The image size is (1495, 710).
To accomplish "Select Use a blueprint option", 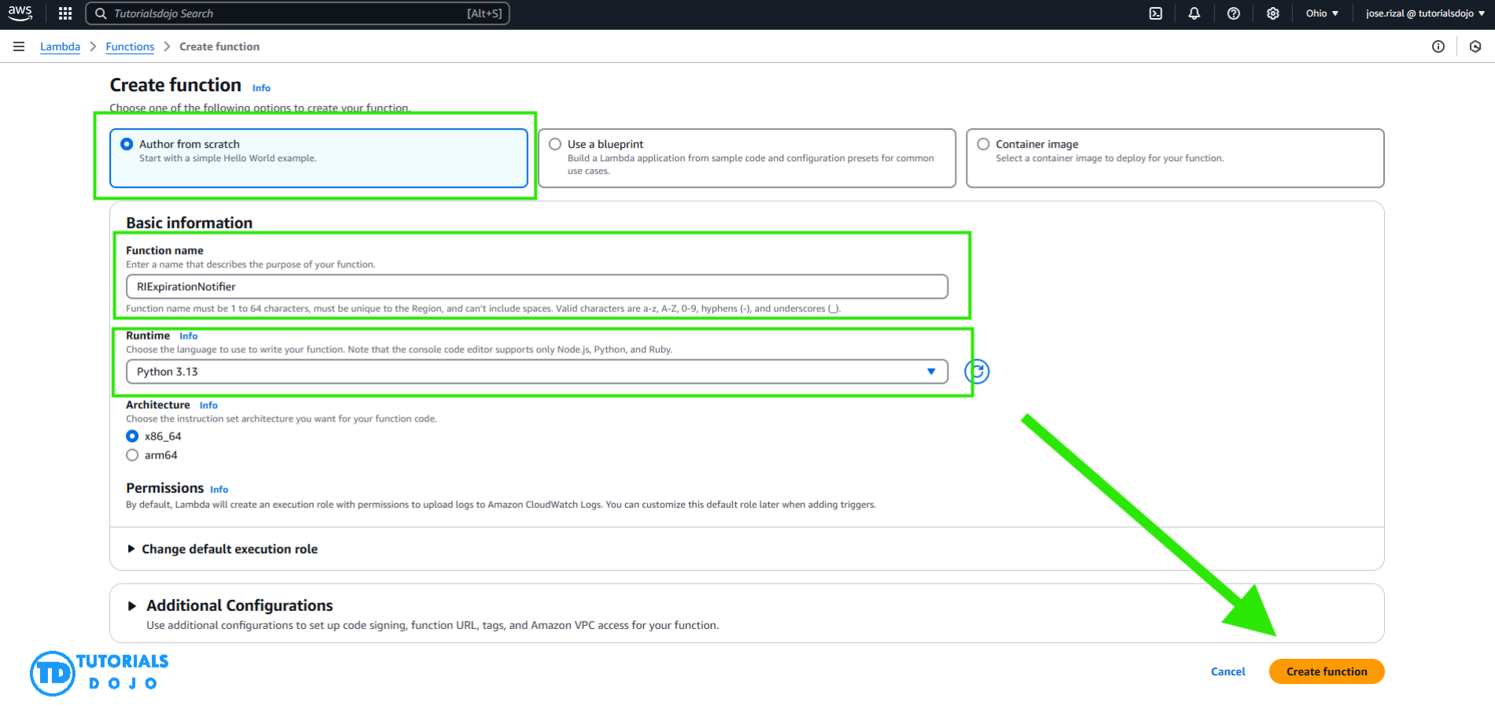I will (x=747, y=158).
